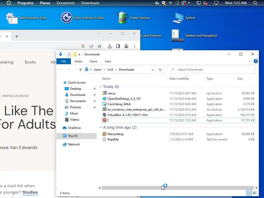Open the nexus zip archive file icon
The height and width of the screenshot is (198, 264).
pos(104,93)
